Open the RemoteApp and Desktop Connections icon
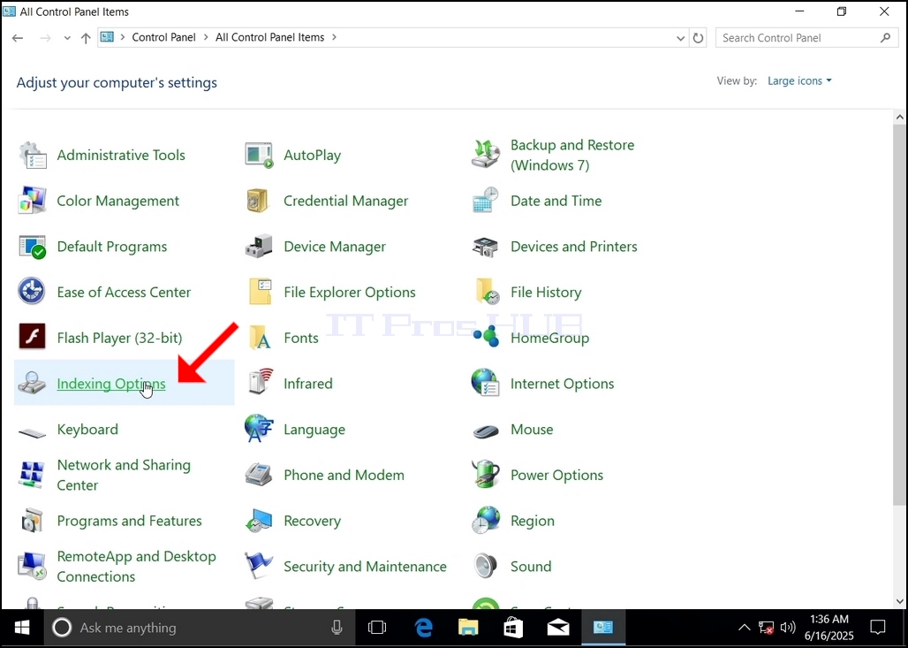The width and height of the screenshot is (908, 648). pos(33,567)
